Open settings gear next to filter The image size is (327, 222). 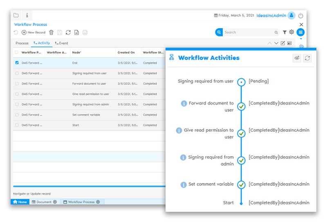click(x=291, y=32)
